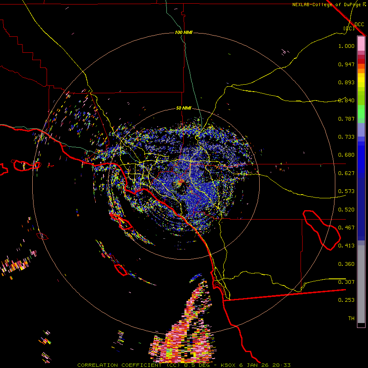
Task: Pick the gray lower color bar segment
Action: (361, 284)
